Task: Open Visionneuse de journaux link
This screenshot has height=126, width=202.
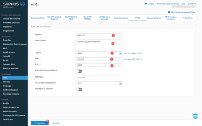Action: (x=167, y=4)
